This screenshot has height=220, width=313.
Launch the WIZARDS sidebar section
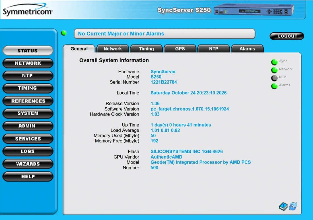[x=28, y=164]
